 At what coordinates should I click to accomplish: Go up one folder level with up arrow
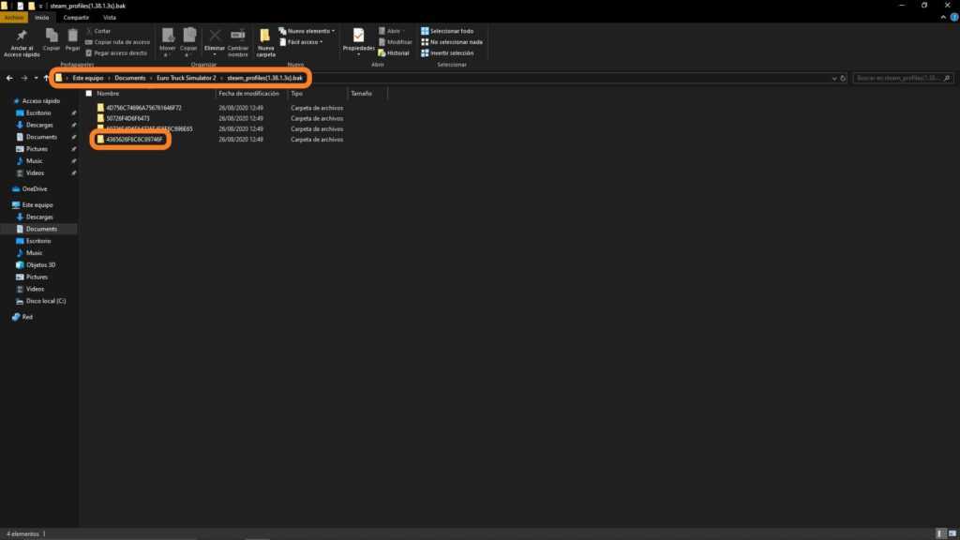pyautogui.click(x=46, y=78)
